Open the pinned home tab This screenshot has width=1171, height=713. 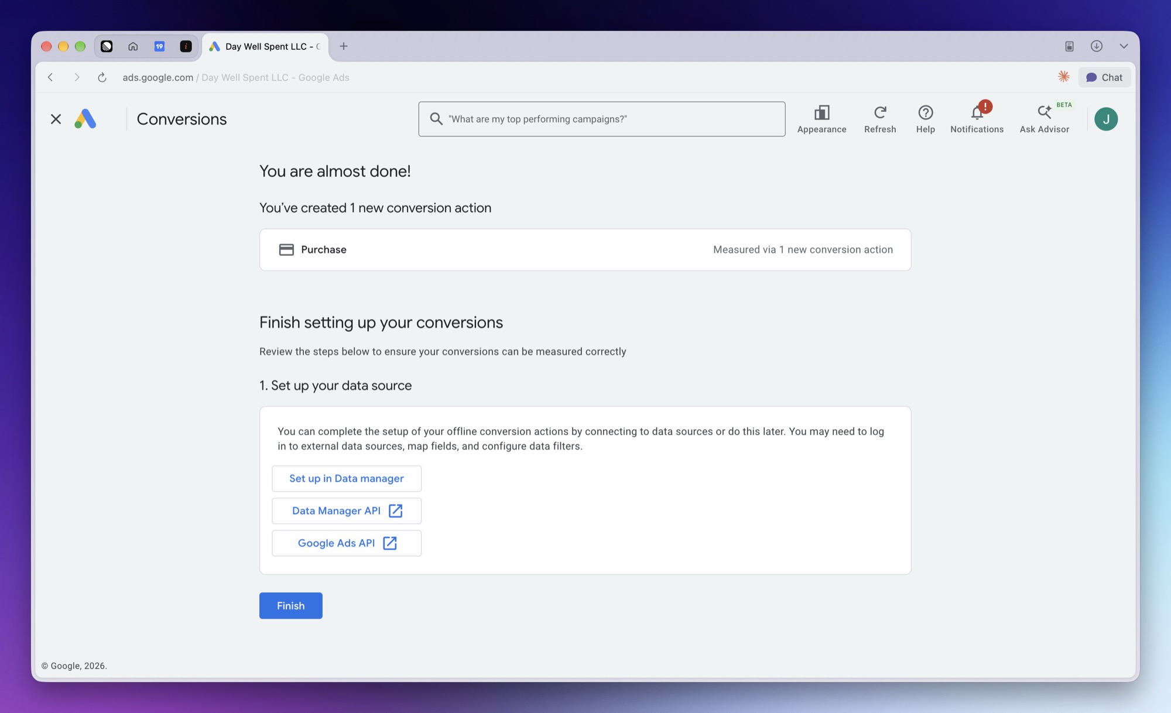[133, 46]
